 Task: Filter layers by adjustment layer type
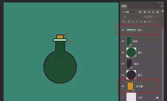click(145, 12)
